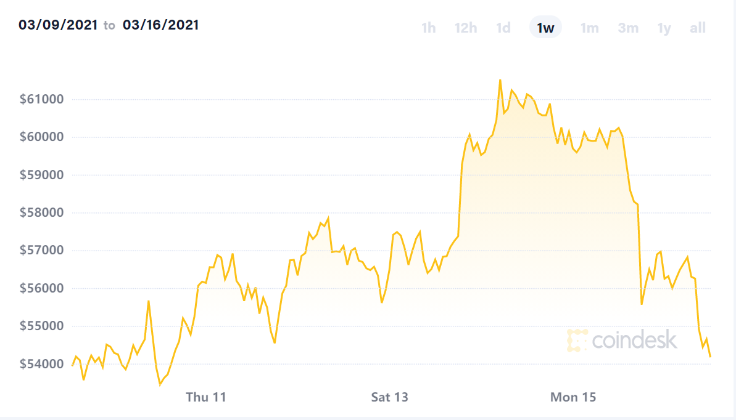Click the active 1w range button

click(545, 28)
